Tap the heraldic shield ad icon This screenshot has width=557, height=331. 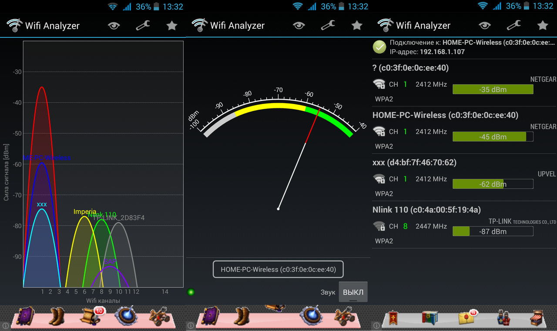tap(430, 318)
